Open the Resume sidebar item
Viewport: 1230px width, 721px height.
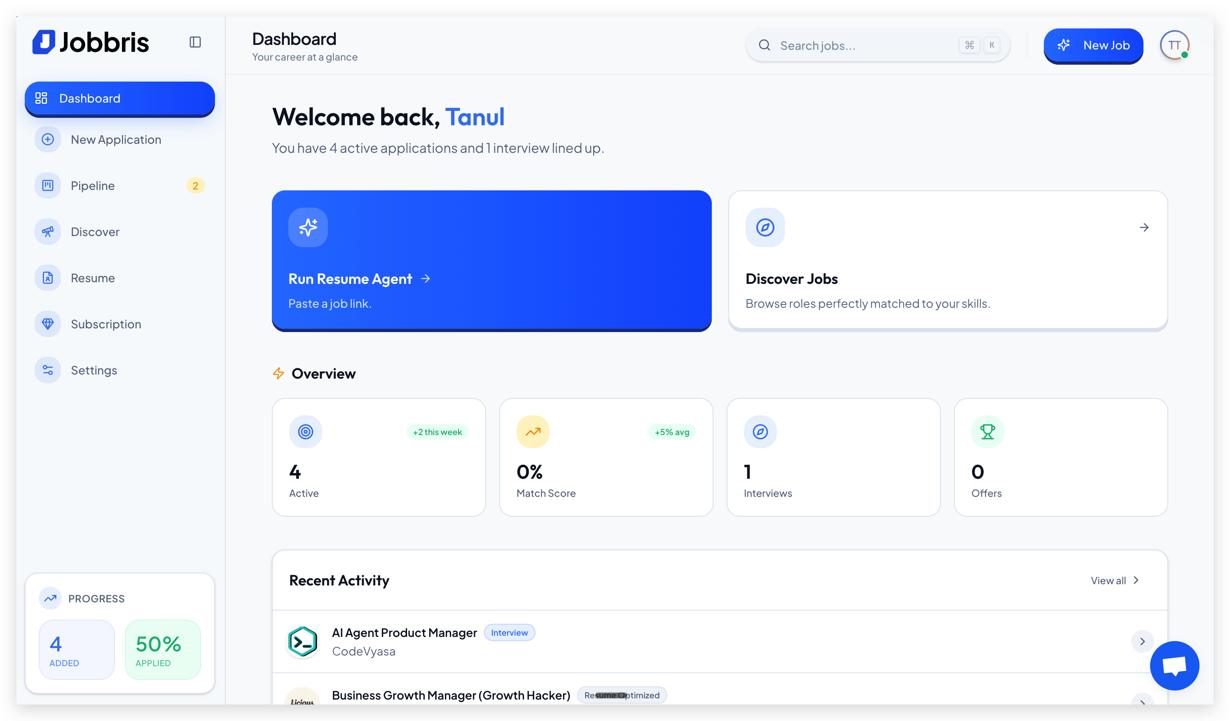[x=93, y=278]
